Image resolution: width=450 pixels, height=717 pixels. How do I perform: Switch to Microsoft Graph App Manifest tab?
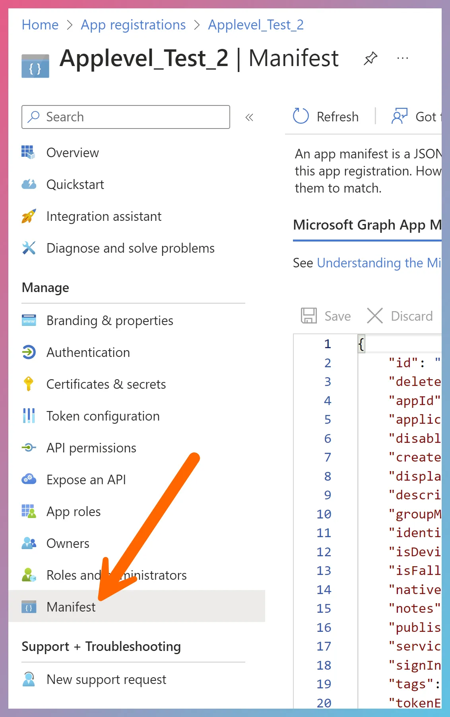point(367,225)
